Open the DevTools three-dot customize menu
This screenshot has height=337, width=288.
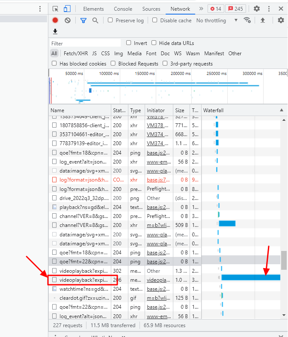pyautogui.click(x=269, y=9)
